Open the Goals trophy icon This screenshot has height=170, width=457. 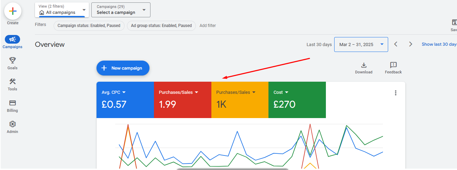point(12,61)
